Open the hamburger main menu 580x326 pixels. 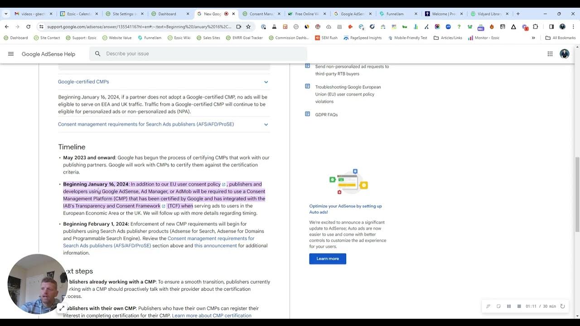coord(11,54)
